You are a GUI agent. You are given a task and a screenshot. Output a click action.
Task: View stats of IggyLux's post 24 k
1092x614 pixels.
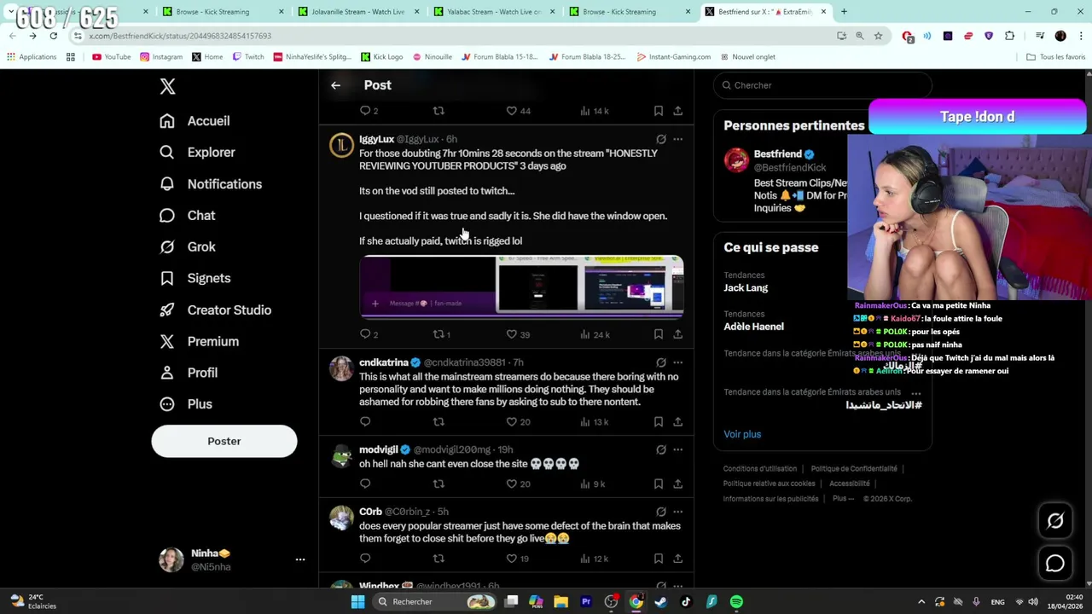coord(594,334)
